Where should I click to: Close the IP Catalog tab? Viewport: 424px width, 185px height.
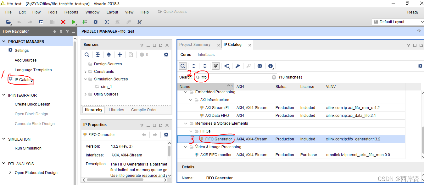point(250,45)
